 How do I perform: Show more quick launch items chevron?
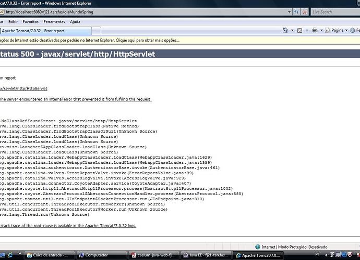tap(20, 254)
